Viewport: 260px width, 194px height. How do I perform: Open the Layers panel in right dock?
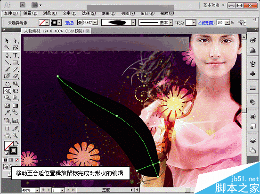click(252, 140)
